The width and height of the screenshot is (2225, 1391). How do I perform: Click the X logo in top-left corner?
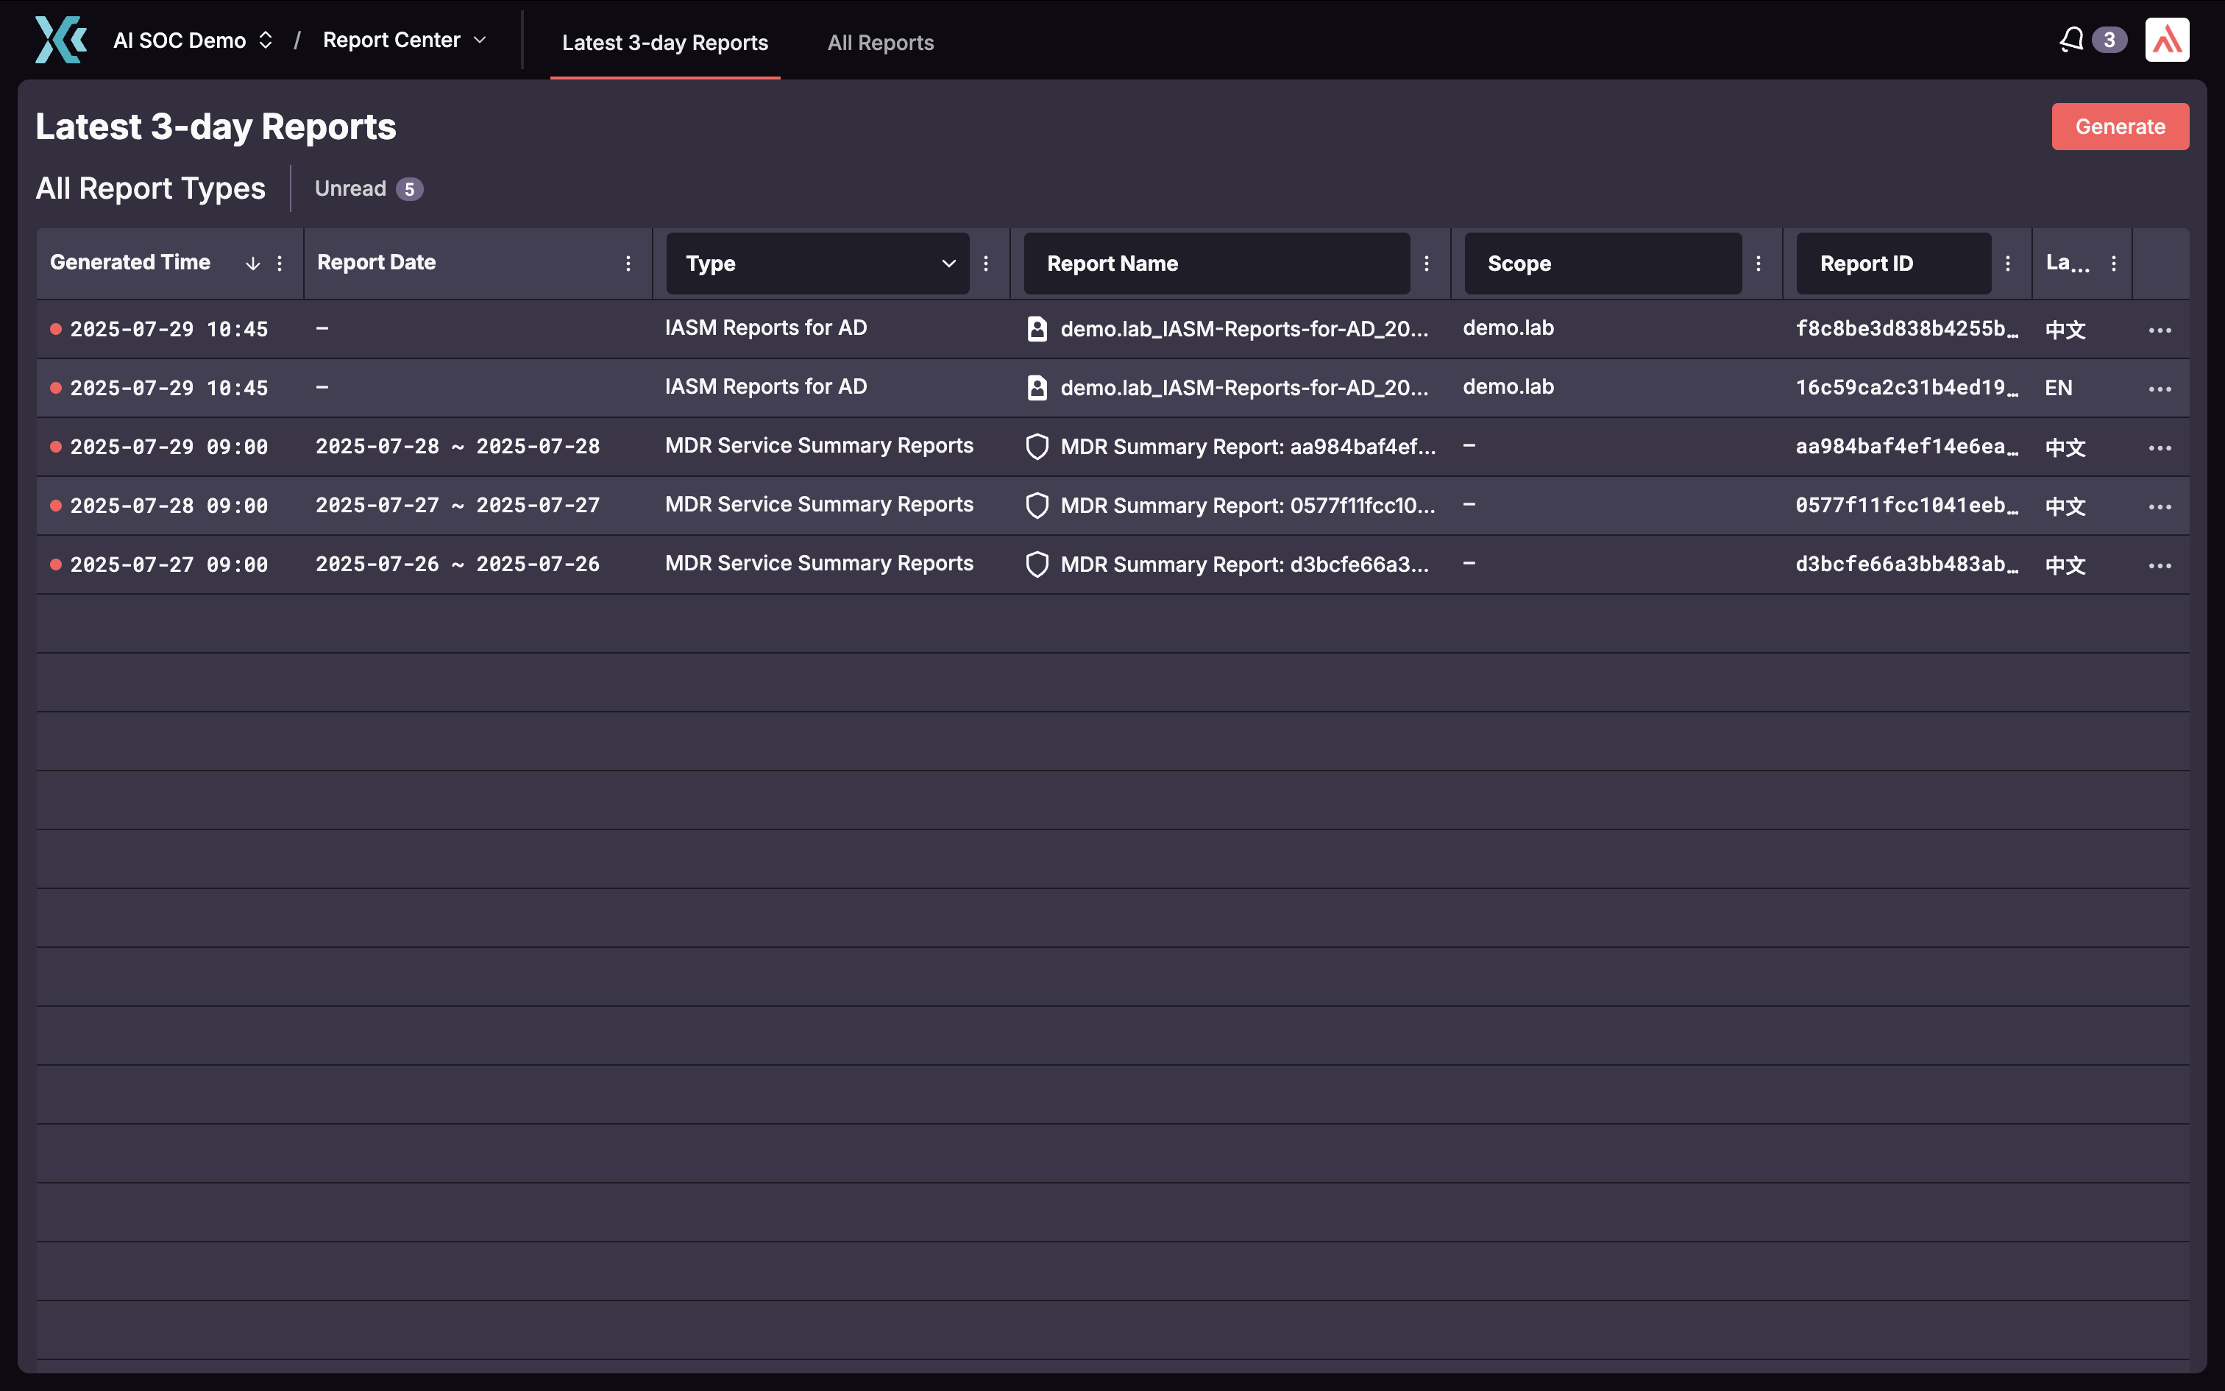tap(60, 40)
